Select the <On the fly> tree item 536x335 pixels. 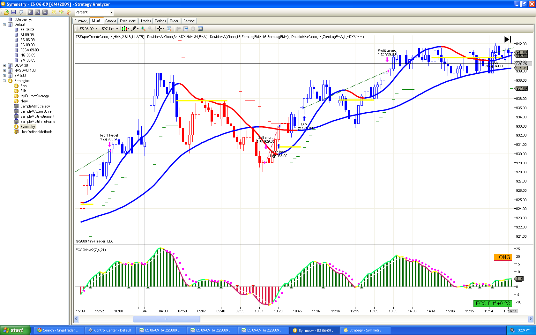tap(23, 19)
